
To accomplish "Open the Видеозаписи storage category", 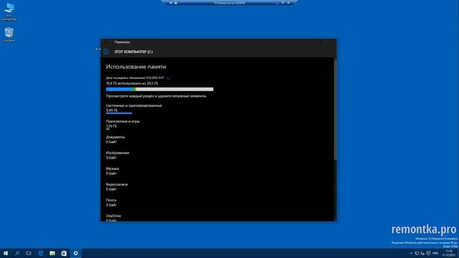I will [x=117, y=187].
